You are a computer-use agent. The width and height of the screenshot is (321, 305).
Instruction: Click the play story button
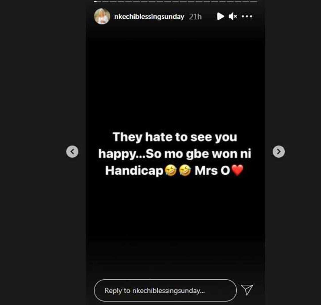(x=220, y=16)
